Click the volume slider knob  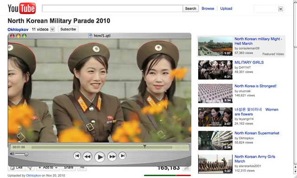[26, 154]
